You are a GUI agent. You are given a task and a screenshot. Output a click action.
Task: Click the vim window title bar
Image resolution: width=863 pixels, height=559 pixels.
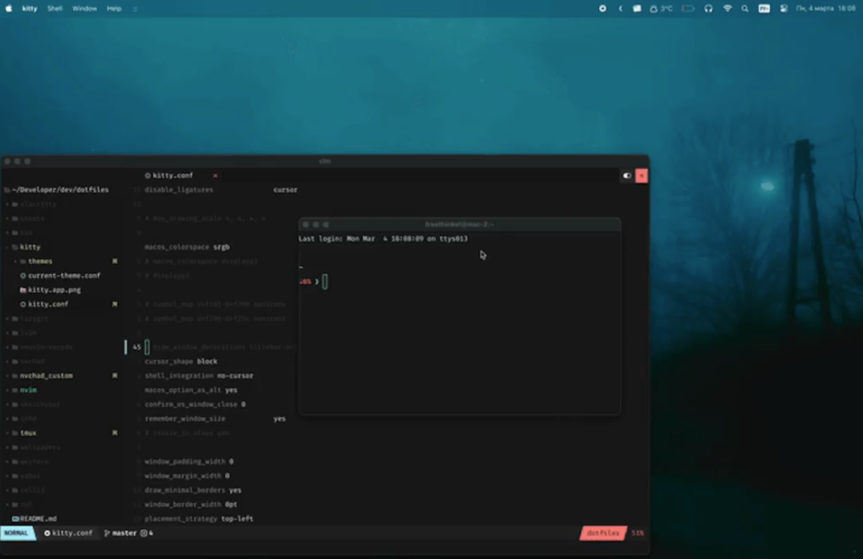pos(325,161)
